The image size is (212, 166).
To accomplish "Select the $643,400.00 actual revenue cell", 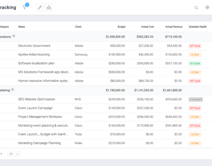I will coord(173,117).
